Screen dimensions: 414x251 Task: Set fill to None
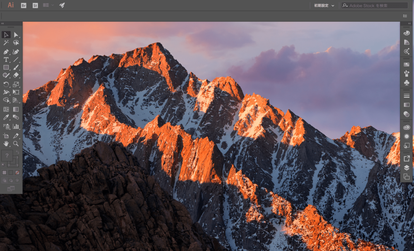click(17, 173)
